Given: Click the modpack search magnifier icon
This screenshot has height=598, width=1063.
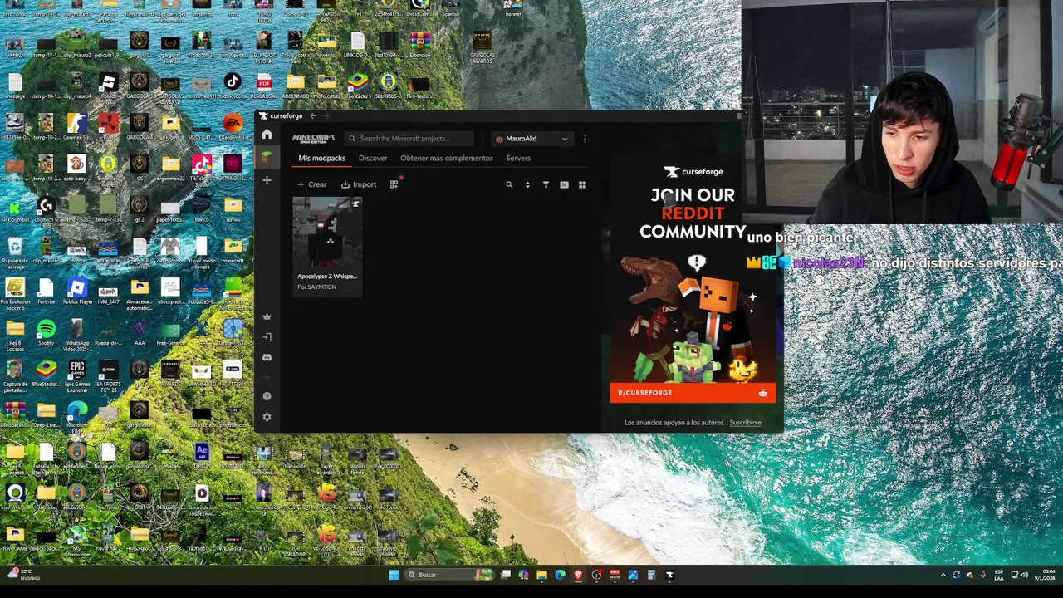Looking at the screenshot, I should pos(509,184).
